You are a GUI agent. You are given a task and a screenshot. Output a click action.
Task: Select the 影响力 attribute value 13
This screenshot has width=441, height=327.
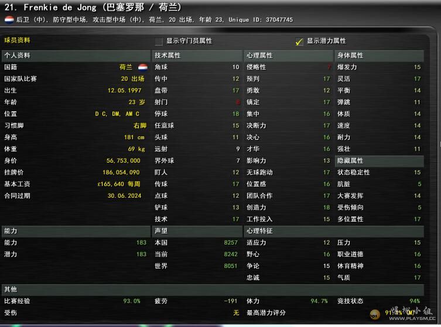326,161
